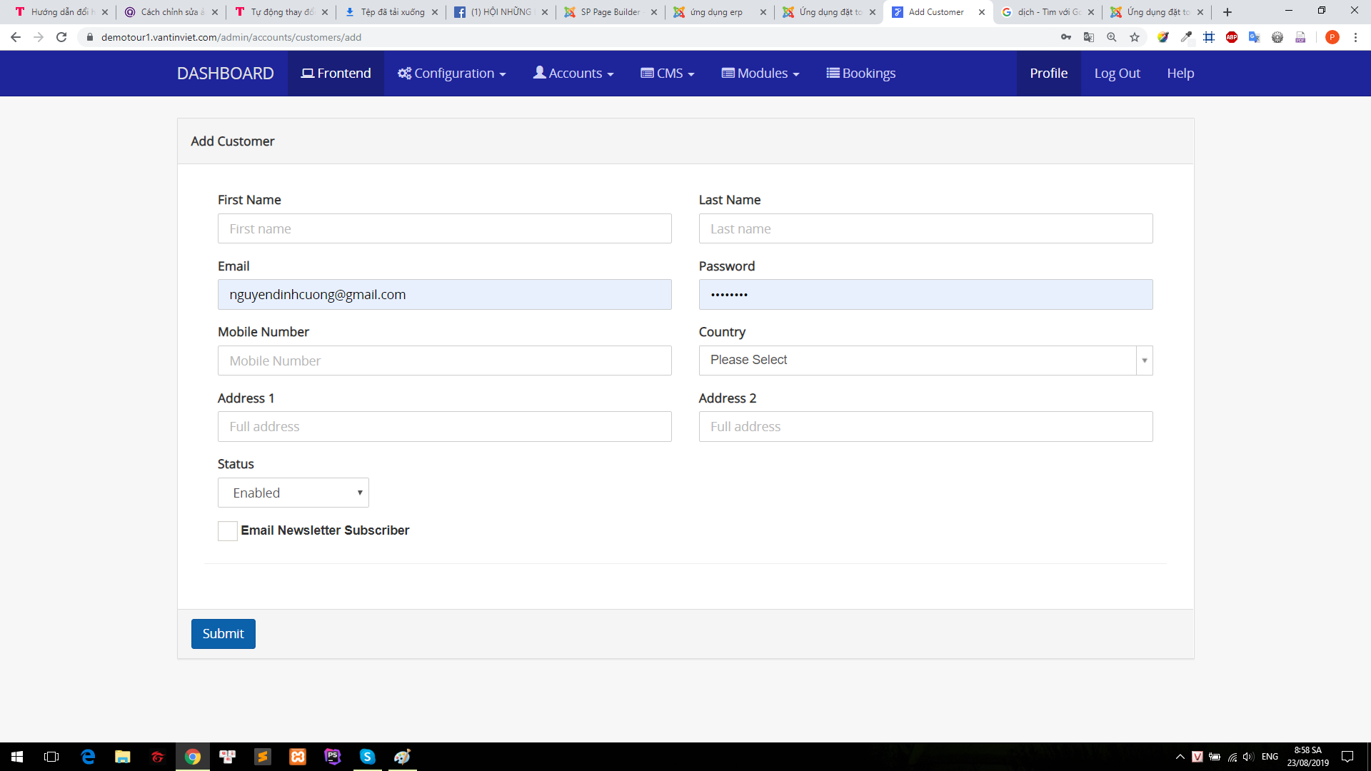
Task: Focus the First Name input field
Action: click(445, 228)
